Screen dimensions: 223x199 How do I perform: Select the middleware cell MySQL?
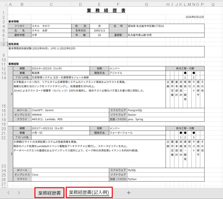pos(166,170)
